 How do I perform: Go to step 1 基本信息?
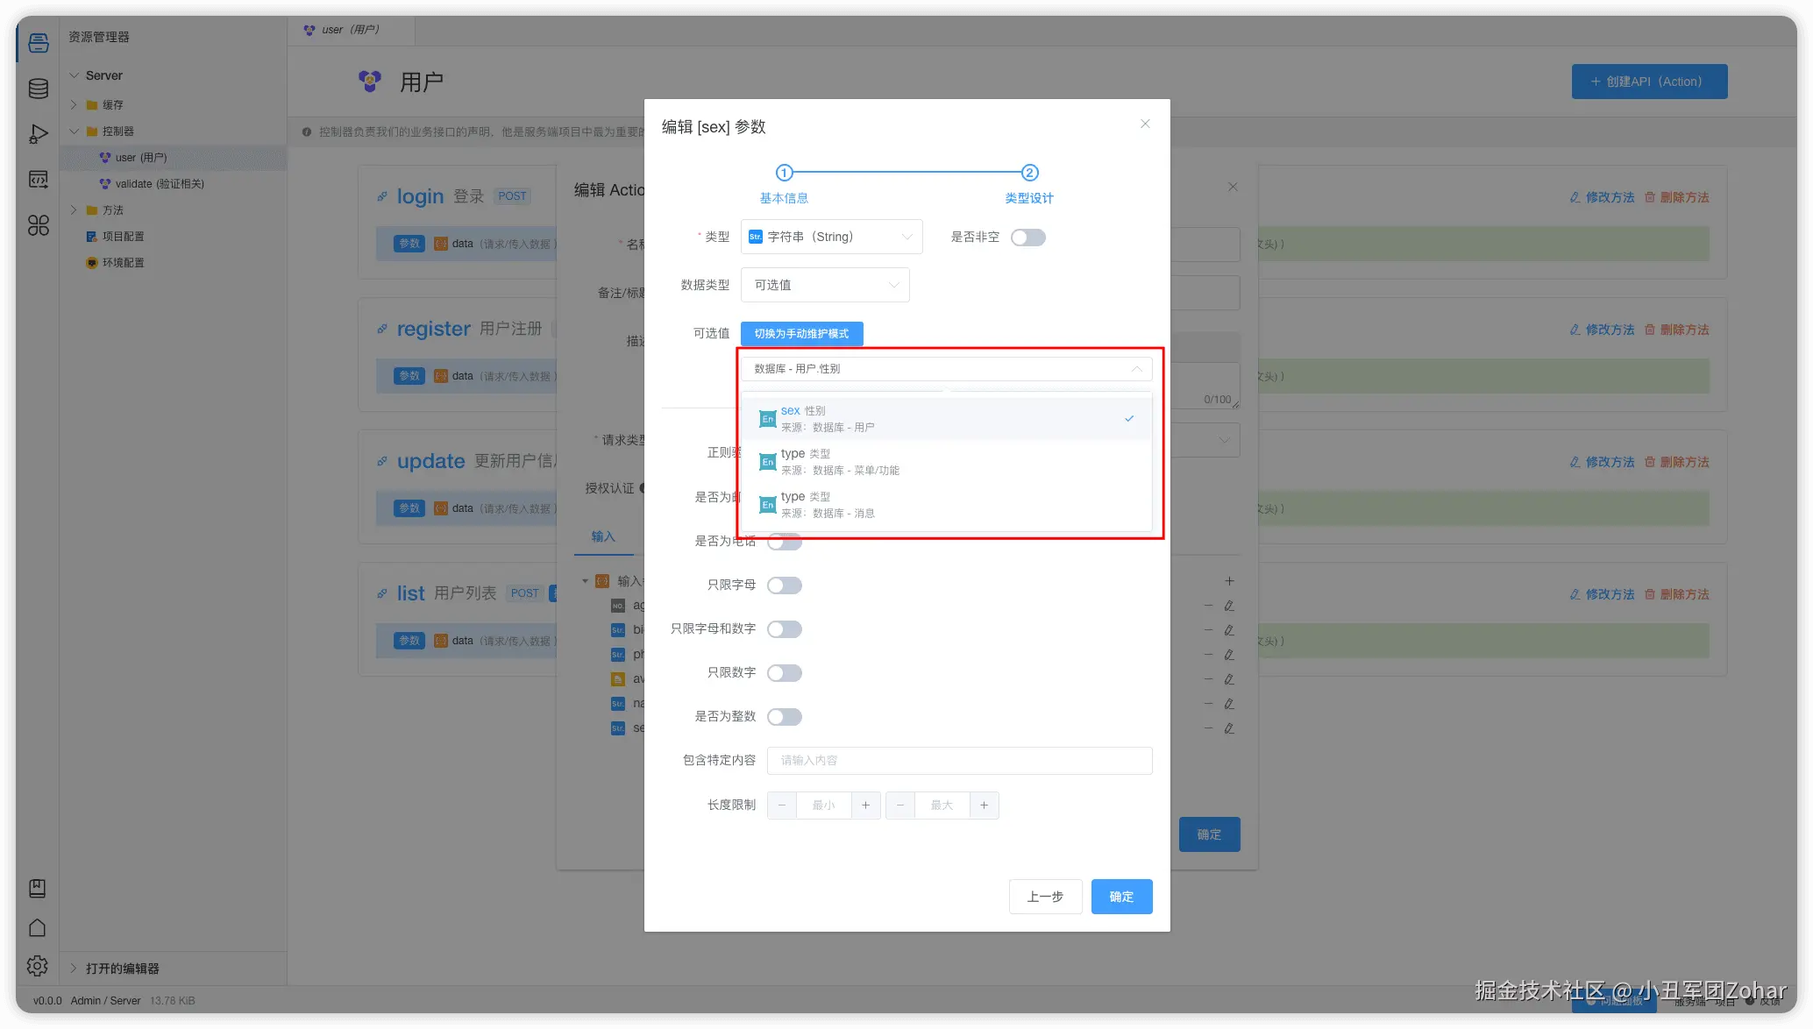coord(784,174)
